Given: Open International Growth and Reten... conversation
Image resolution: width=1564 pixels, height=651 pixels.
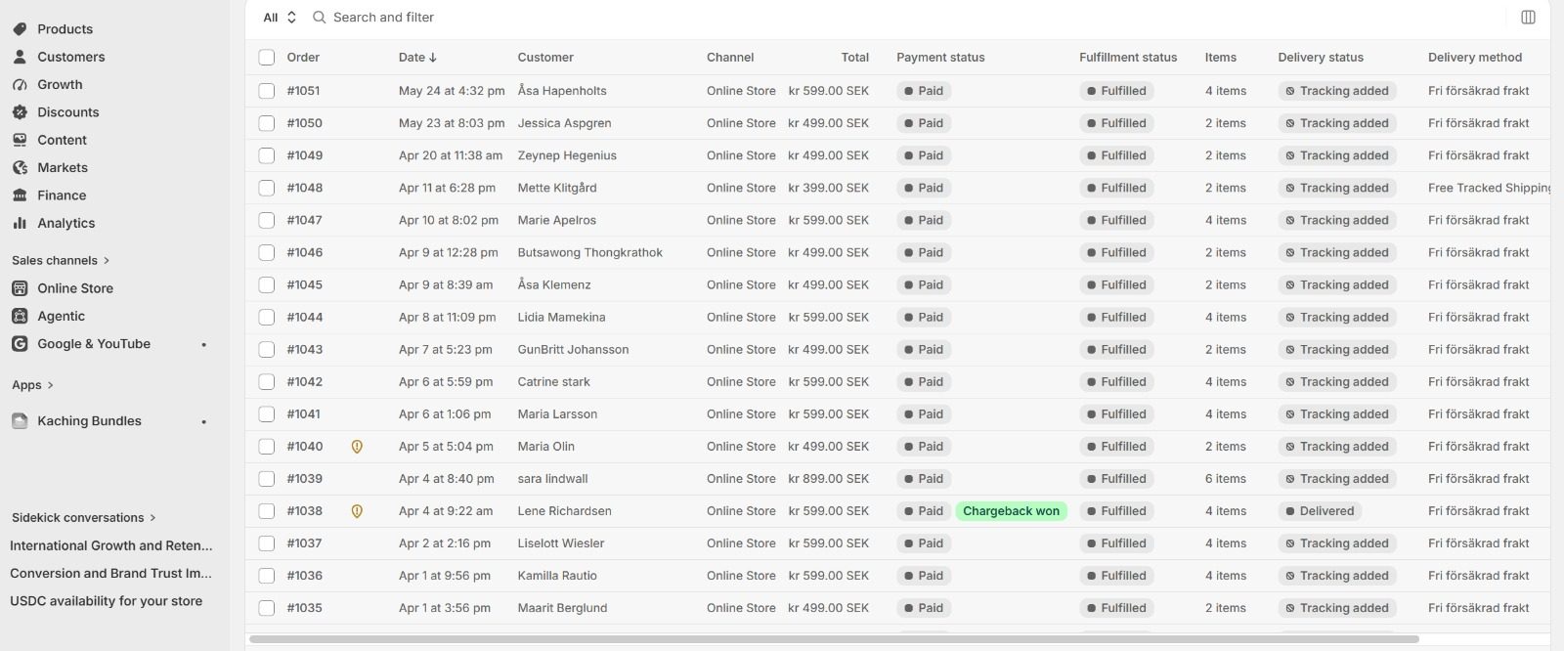Looking at the screenshot, I should tap(110, 545).
